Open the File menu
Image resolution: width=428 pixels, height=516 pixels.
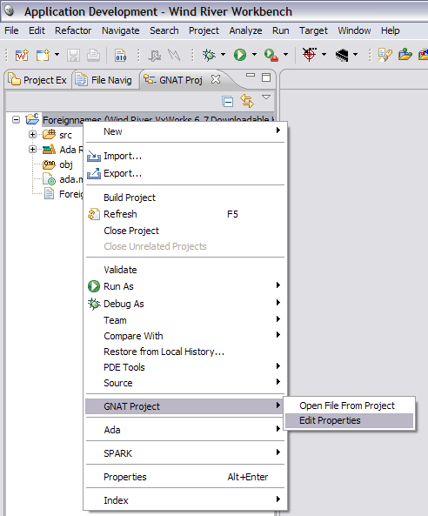click(x=11, y=30)
